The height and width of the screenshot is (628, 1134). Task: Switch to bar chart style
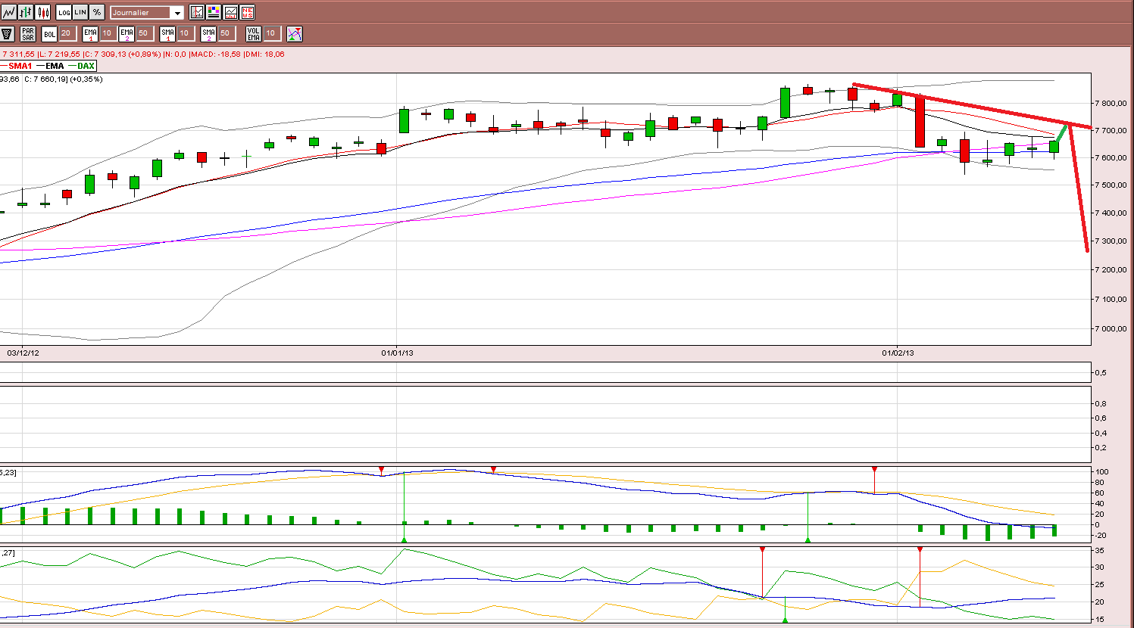tap(27, 12)
